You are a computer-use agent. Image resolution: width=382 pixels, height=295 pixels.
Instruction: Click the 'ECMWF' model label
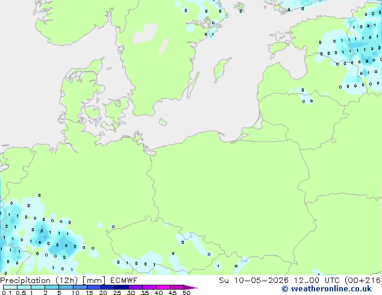coord(124,281)
